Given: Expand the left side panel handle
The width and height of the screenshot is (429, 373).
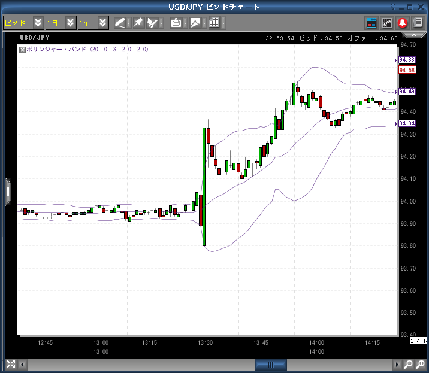Looking at the screenshot, I should 8,191.
